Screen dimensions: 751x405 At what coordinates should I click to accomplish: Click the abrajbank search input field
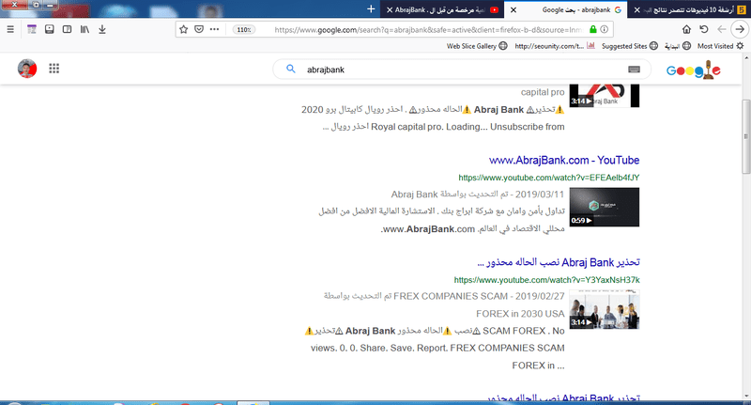(x=460, y=70)
